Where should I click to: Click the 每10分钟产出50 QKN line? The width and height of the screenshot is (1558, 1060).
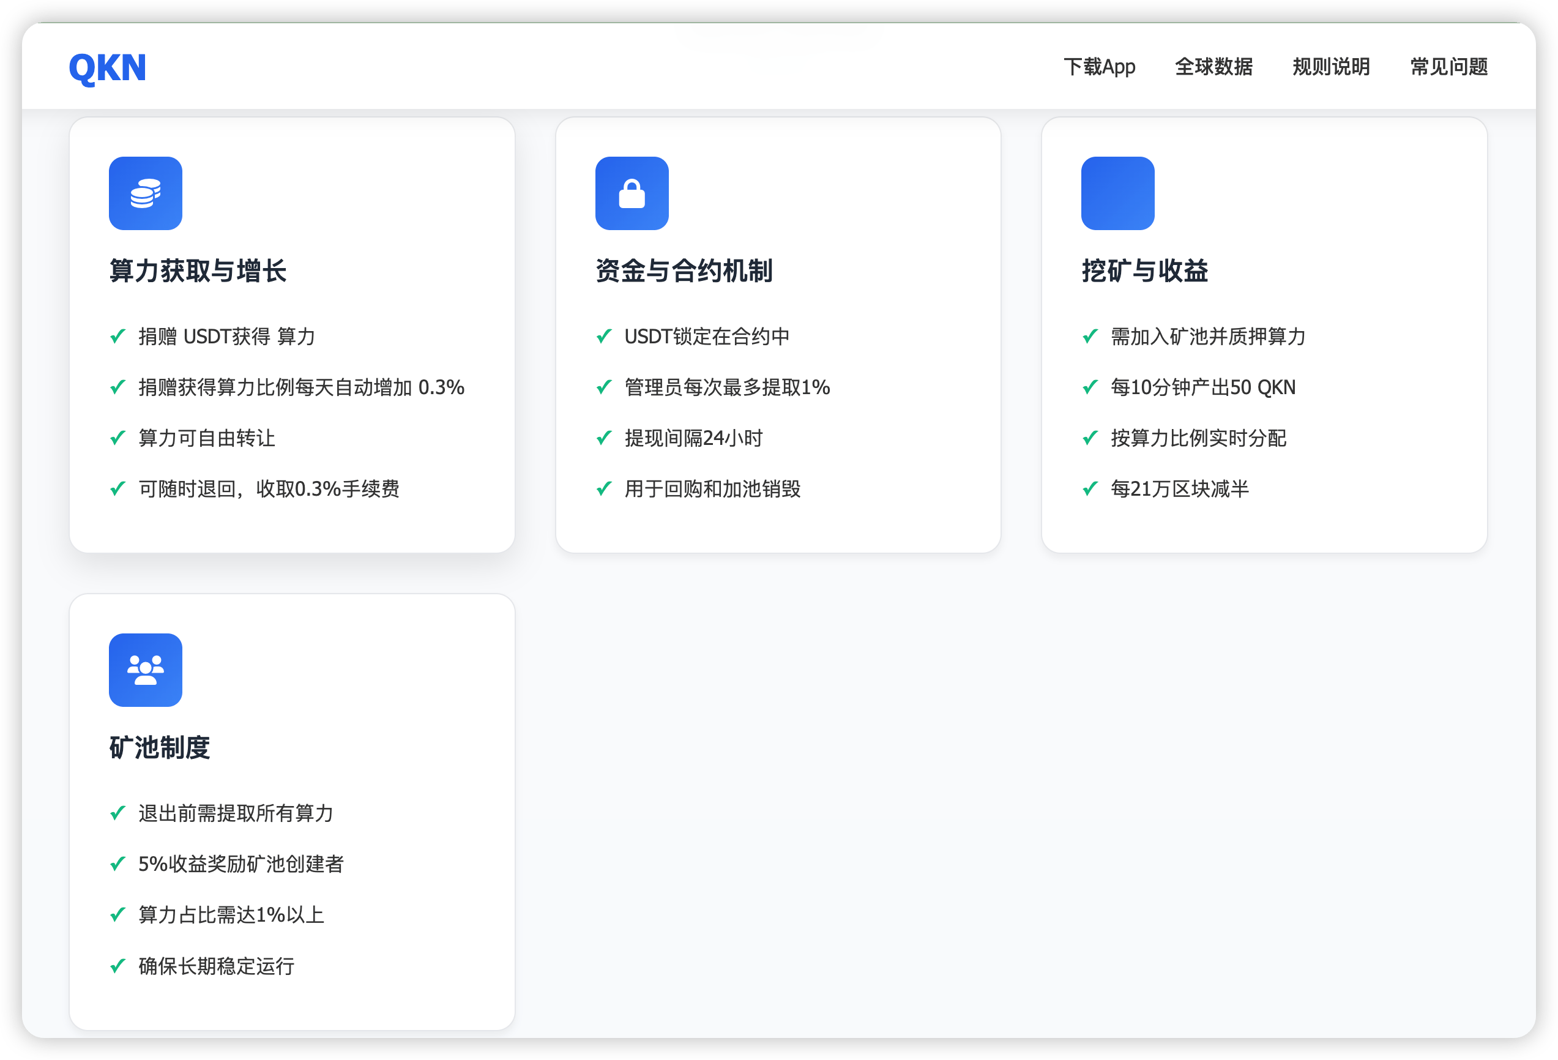pyautogui.click(x=1202, y=387)
